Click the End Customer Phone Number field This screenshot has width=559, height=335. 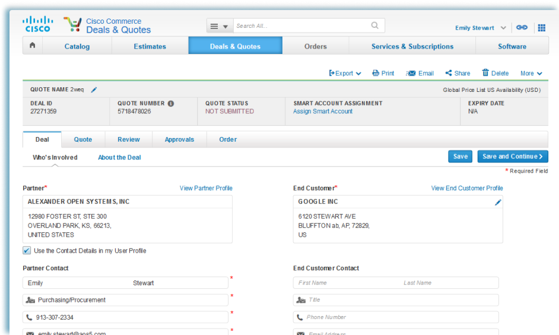pyautogui.click(x=396, y=317)
